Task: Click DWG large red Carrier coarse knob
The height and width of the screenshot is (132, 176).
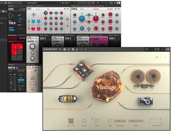Action: (96, 18)
